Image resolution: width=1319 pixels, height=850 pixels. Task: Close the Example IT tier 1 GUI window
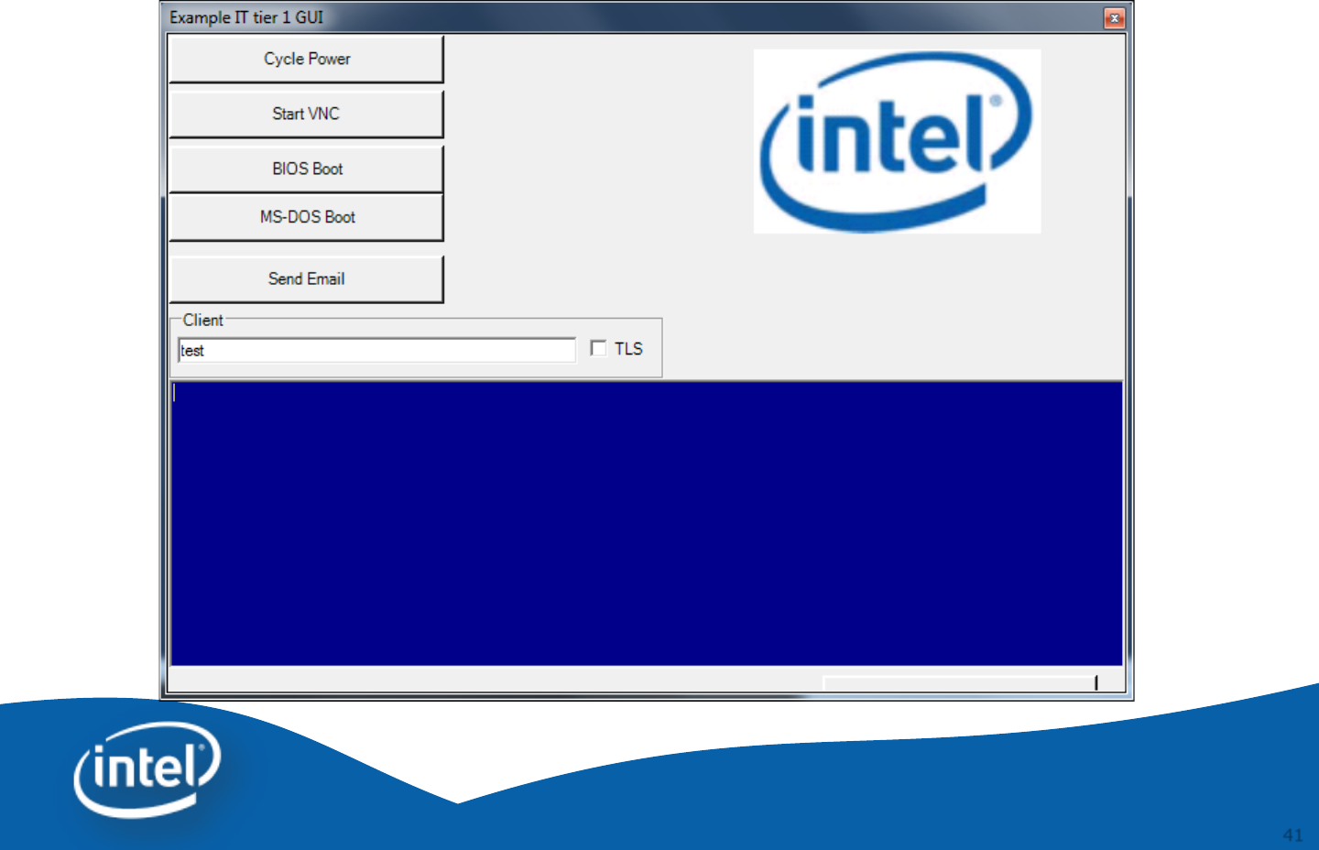[1114, 17]
